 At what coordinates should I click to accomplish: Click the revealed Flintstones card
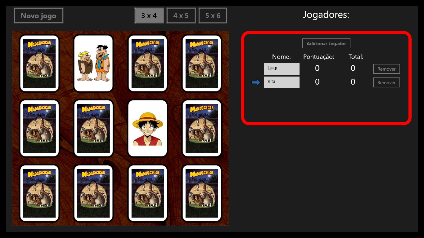click(93, 63)
